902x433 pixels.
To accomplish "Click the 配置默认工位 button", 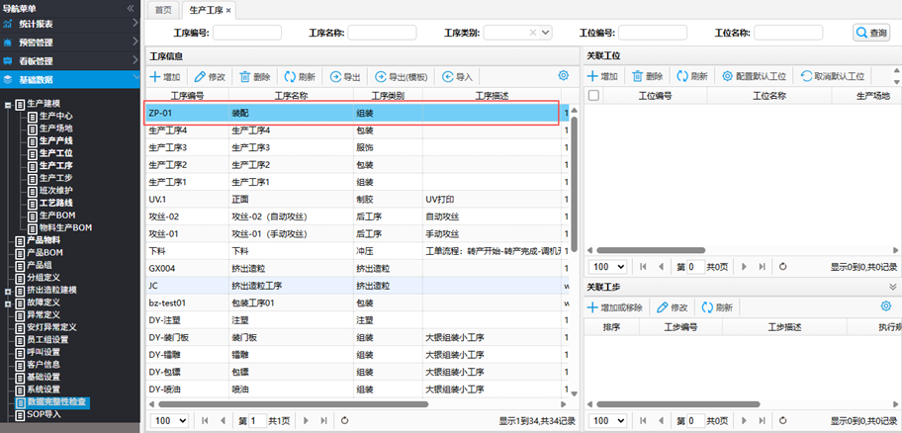I will click(x=755, y=76).
